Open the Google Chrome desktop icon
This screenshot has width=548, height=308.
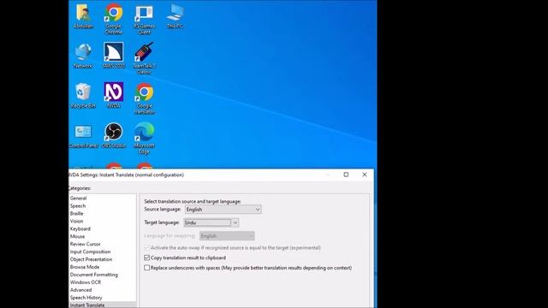(114, 19)
